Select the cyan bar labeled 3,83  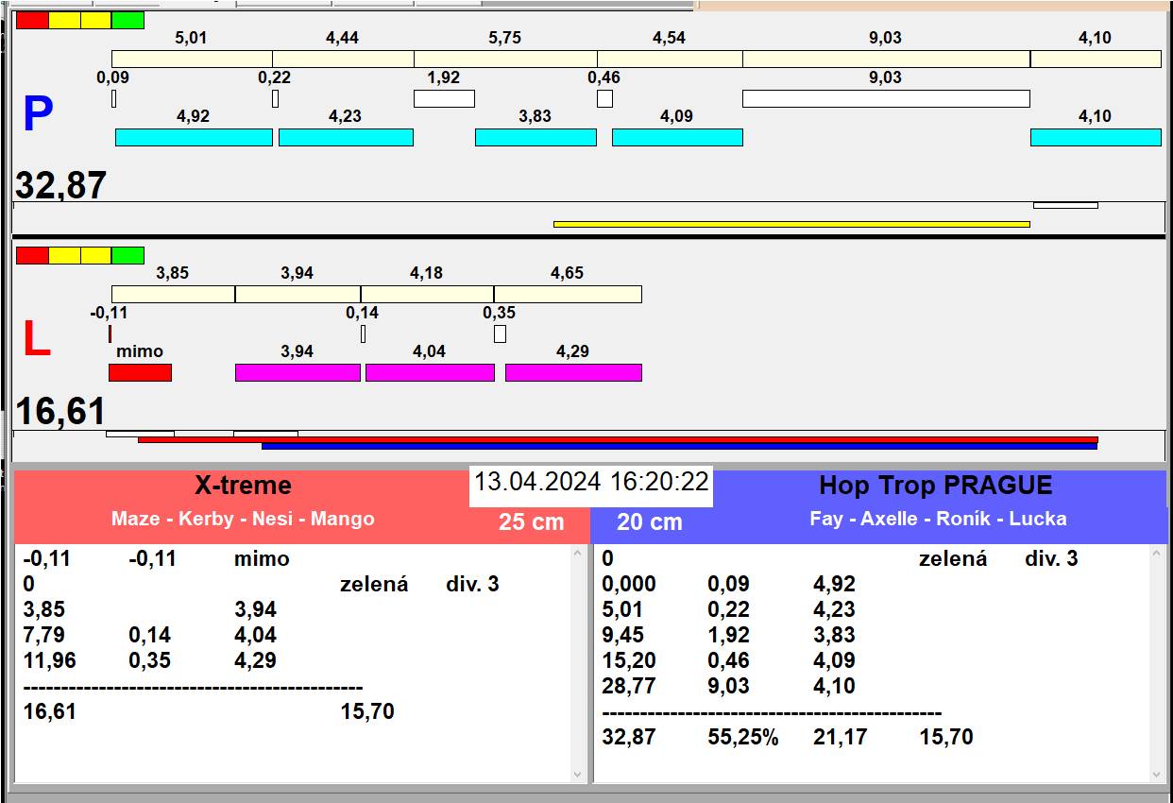(535, 137)
